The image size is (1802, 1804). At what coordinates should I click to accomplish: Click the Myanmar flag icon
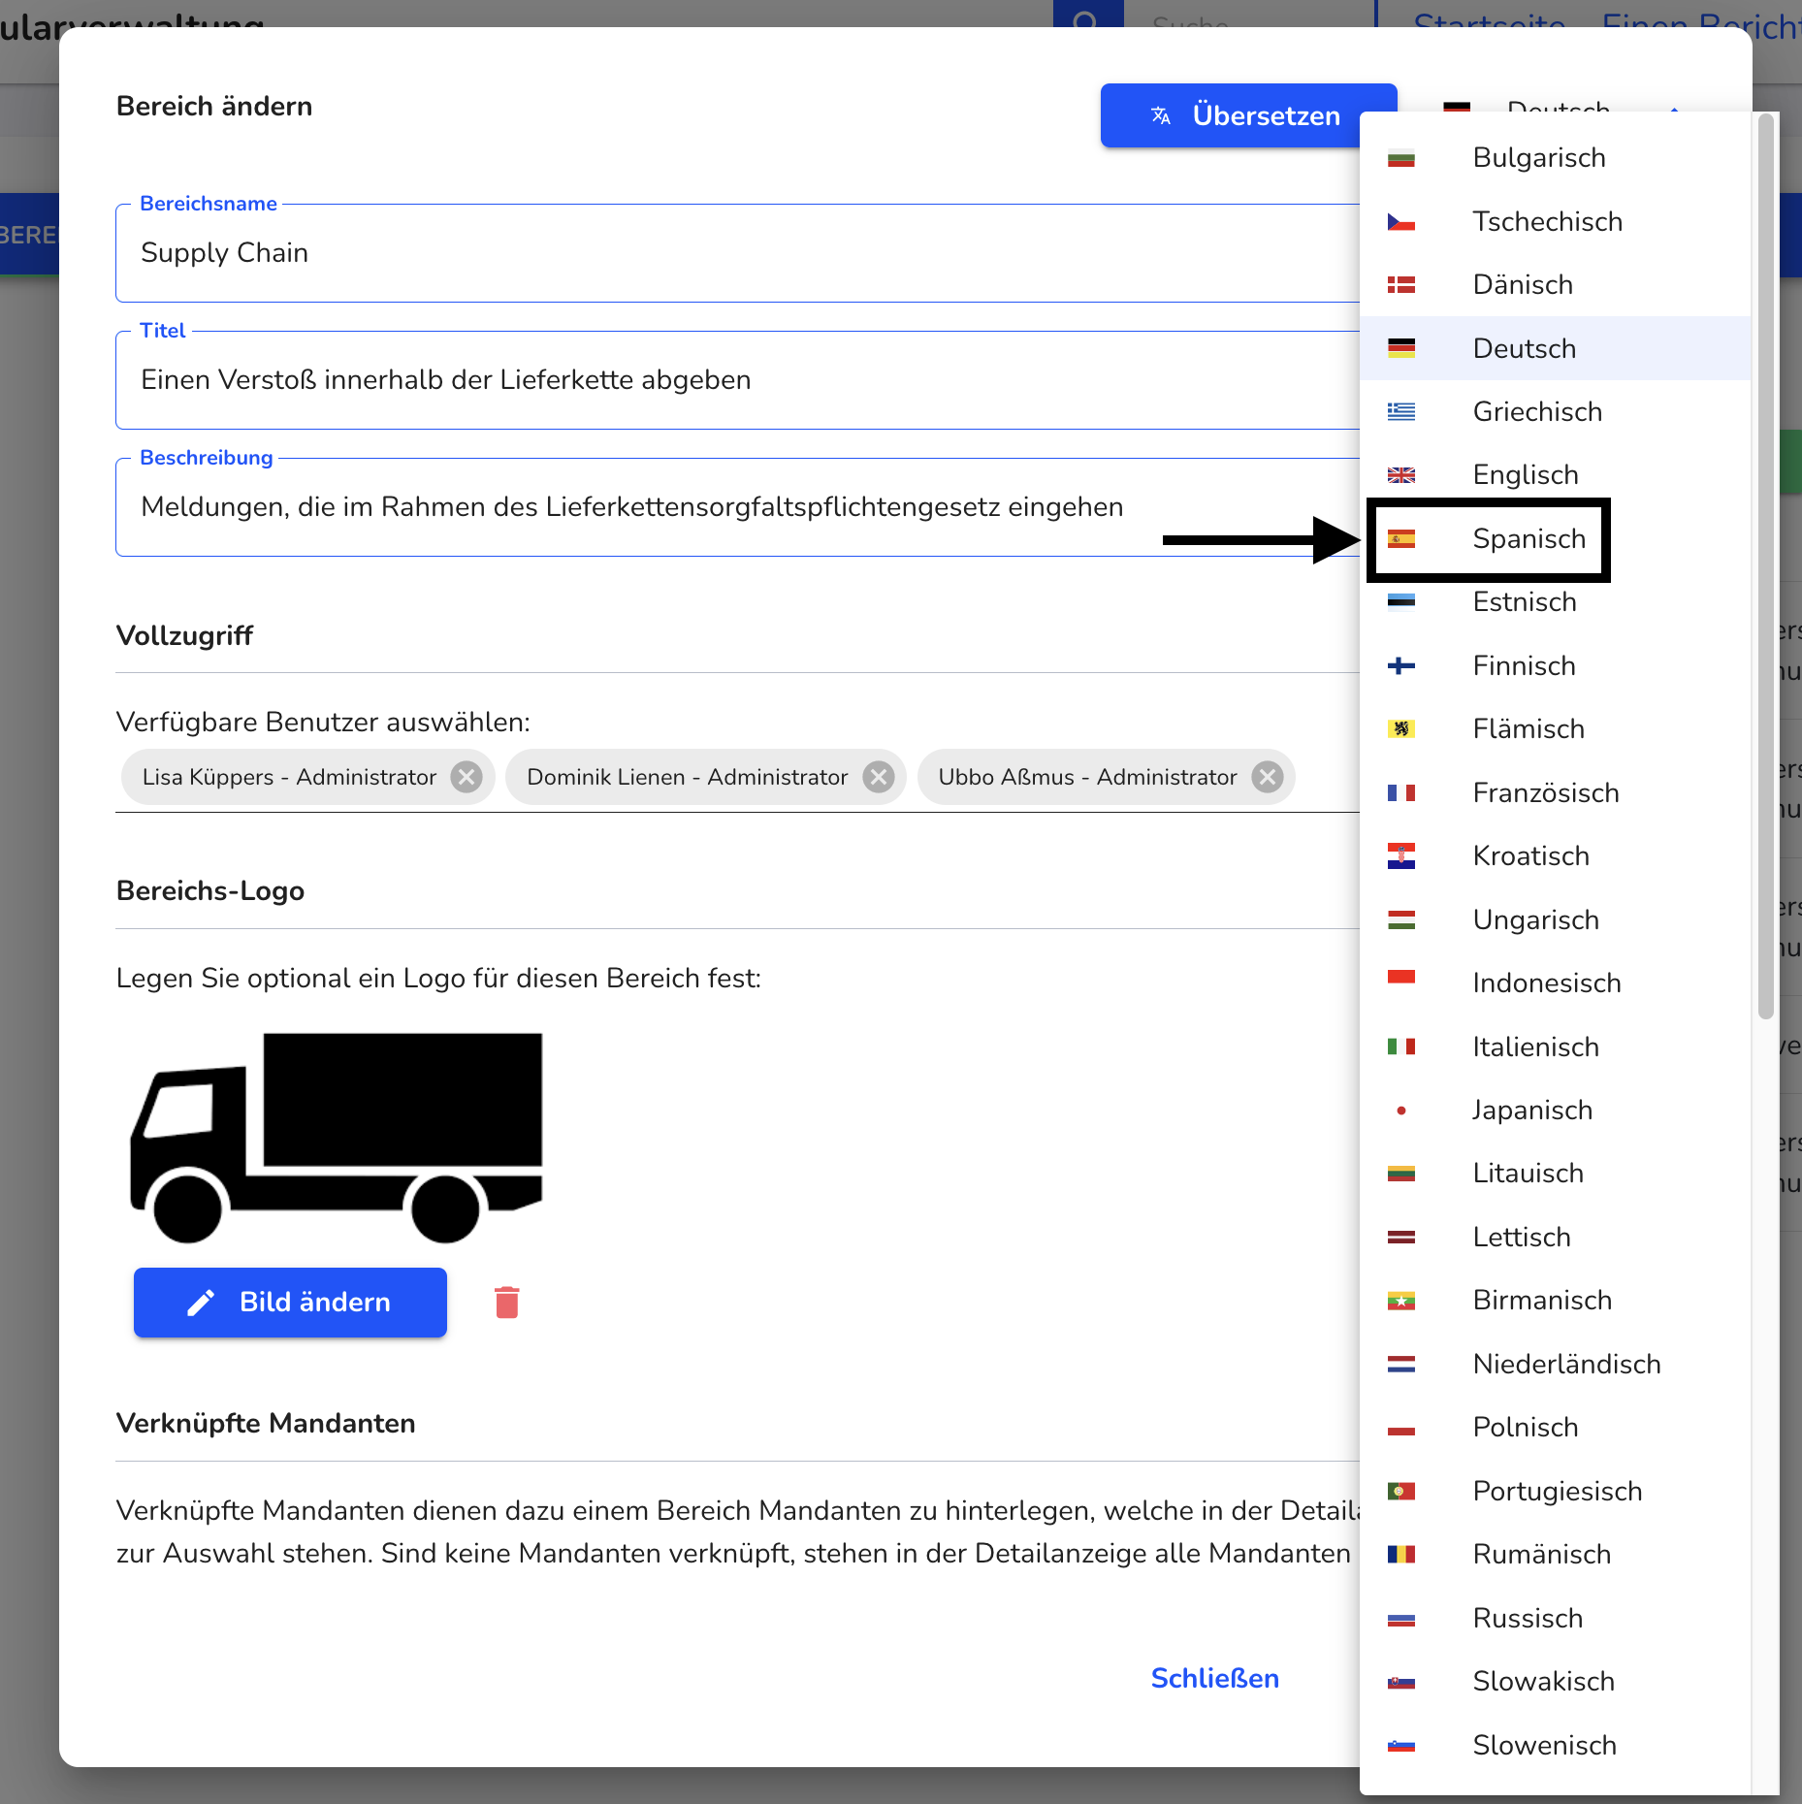point(1400,1301)
